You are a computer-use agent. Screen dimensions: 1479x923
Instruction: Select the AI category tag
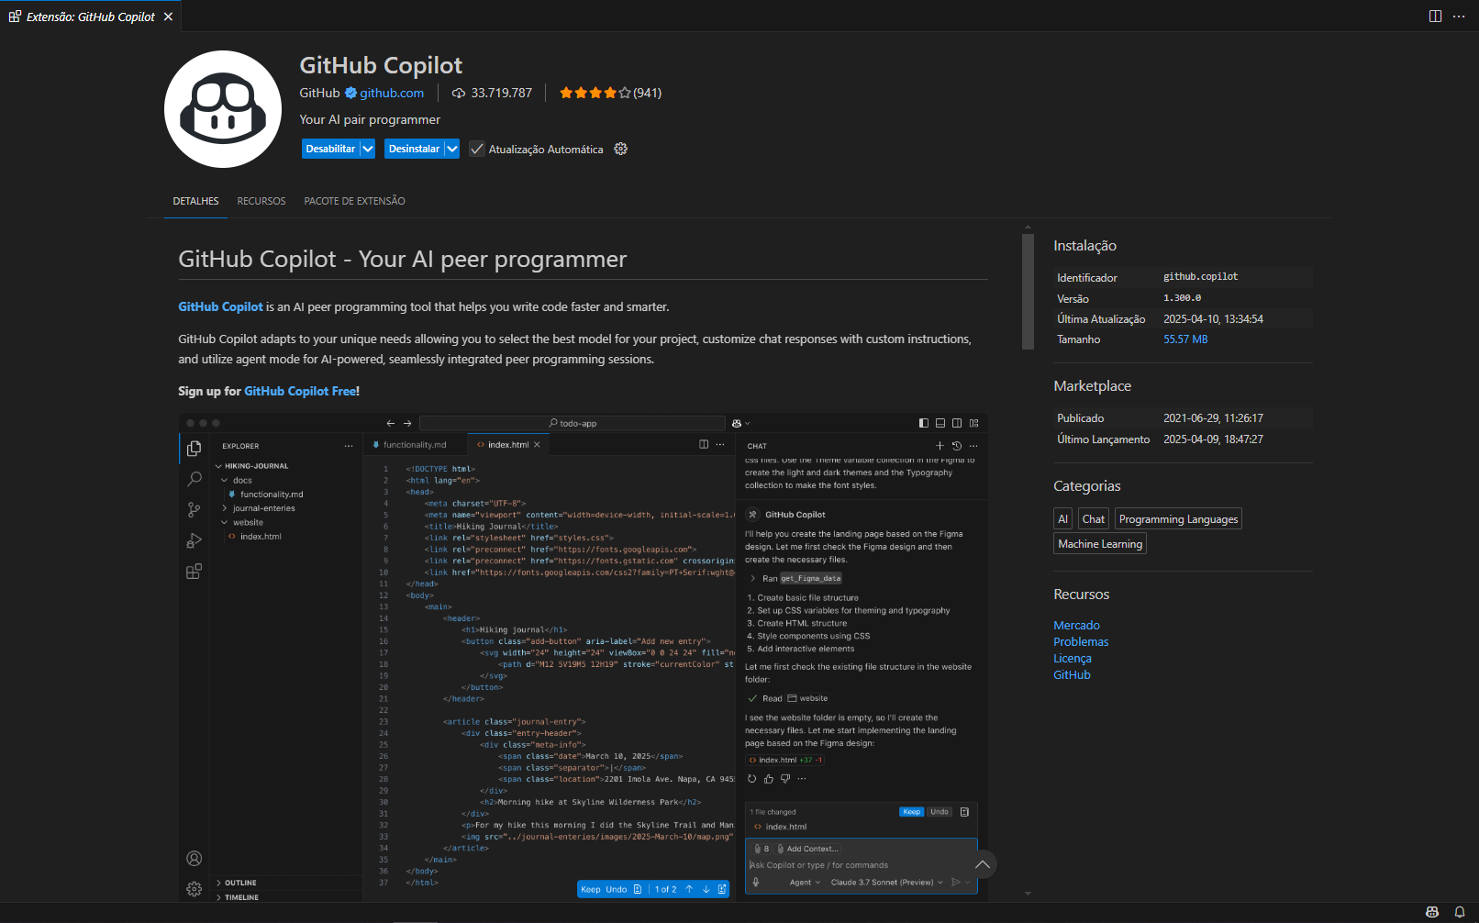1063,518
